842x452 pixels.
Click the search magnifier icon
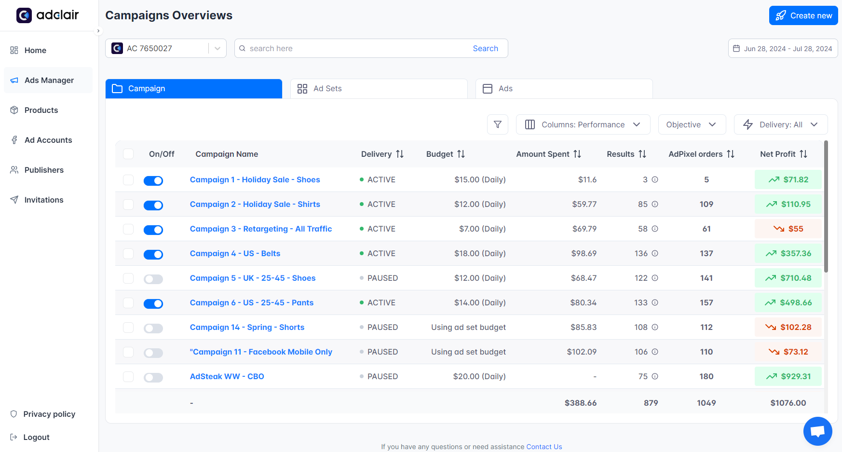(x=243, y=48)
